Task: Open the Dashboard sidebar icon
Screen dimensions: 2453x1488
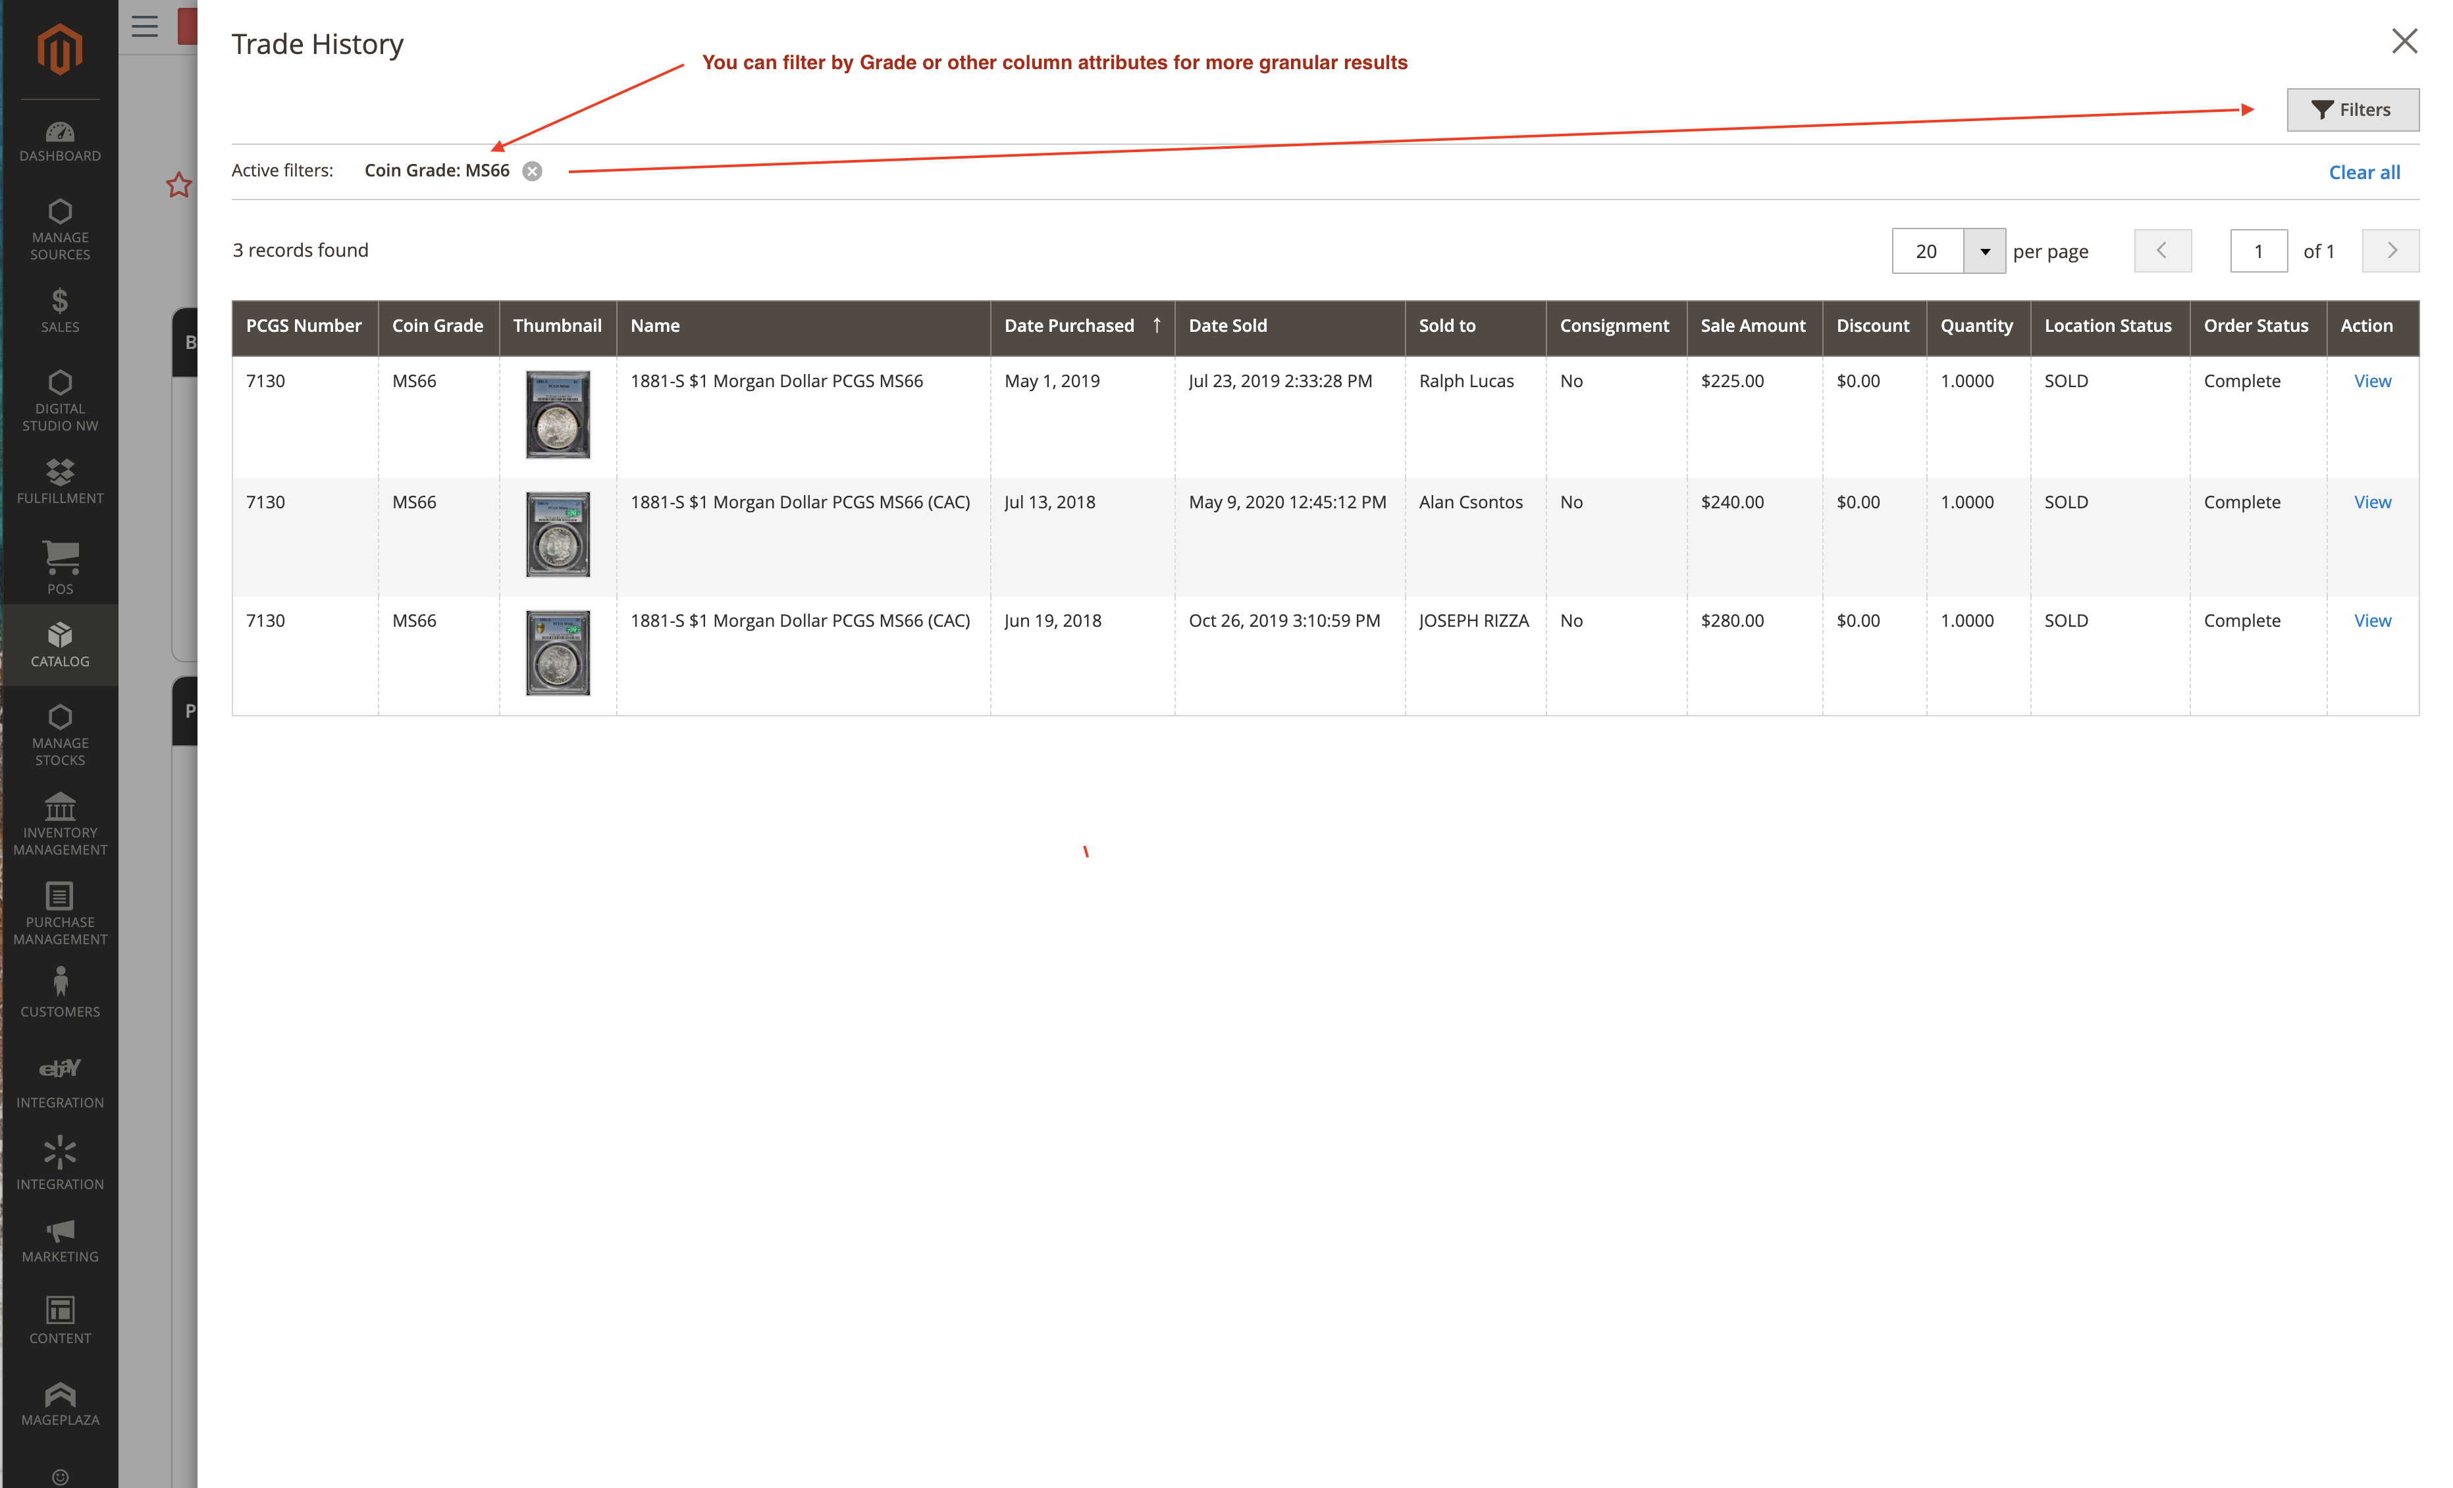Action: click(x=60, y=142)
